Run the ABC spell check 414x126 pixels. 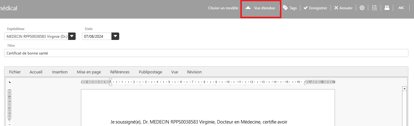tap(401, 8)
